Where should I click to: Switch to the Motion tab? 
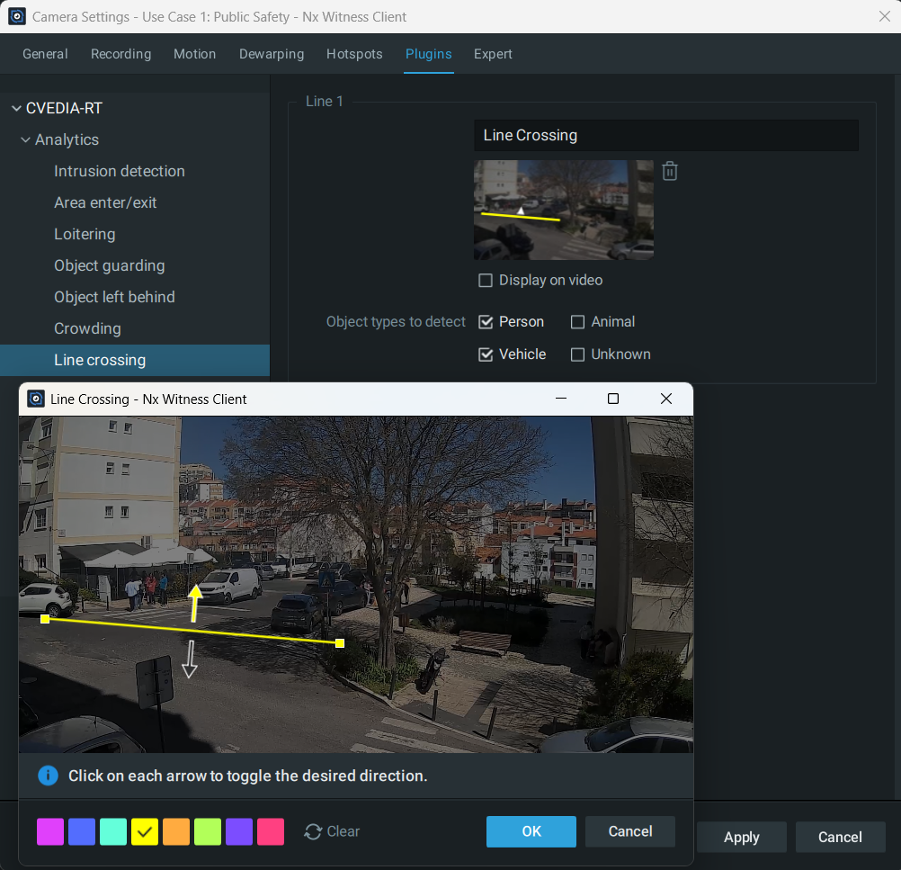click(x=194, y=54)
